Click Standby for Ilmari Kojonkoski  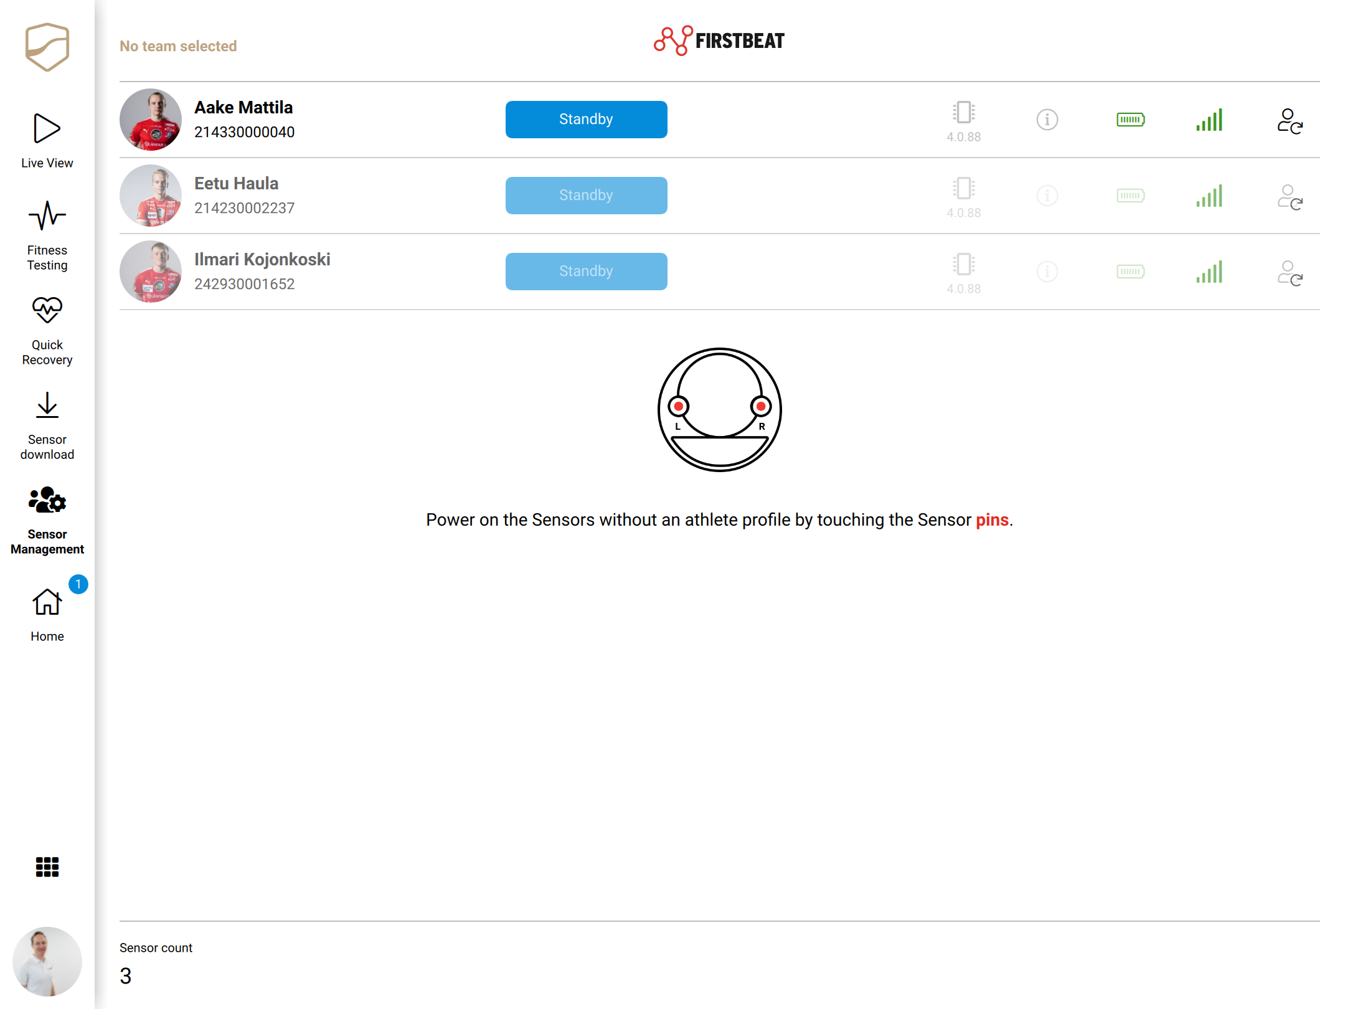(x=586, y=272)
